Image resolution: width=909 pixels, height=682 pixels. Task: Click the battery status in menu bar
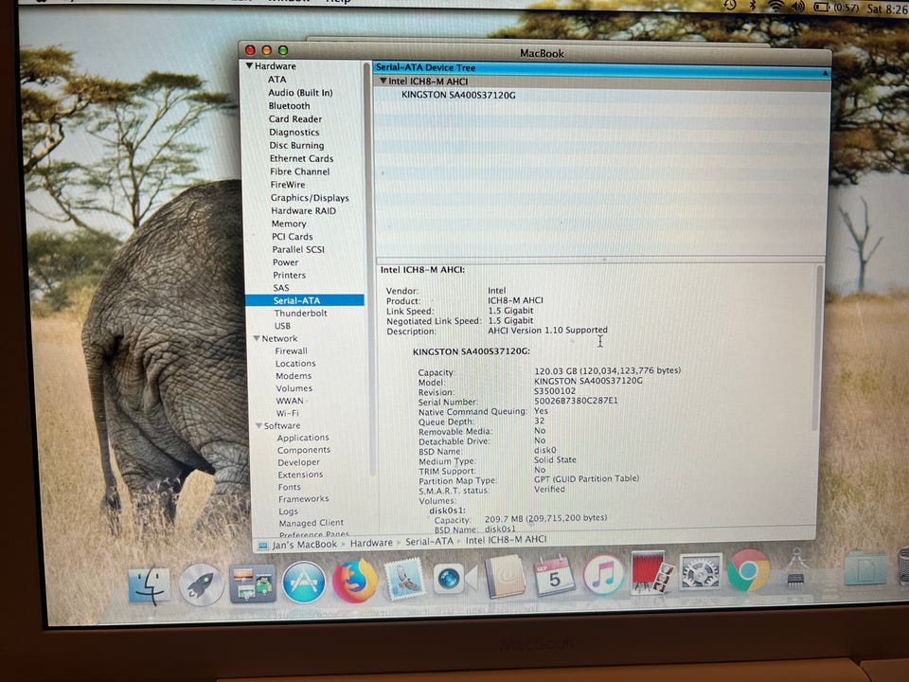coord(836,8)
